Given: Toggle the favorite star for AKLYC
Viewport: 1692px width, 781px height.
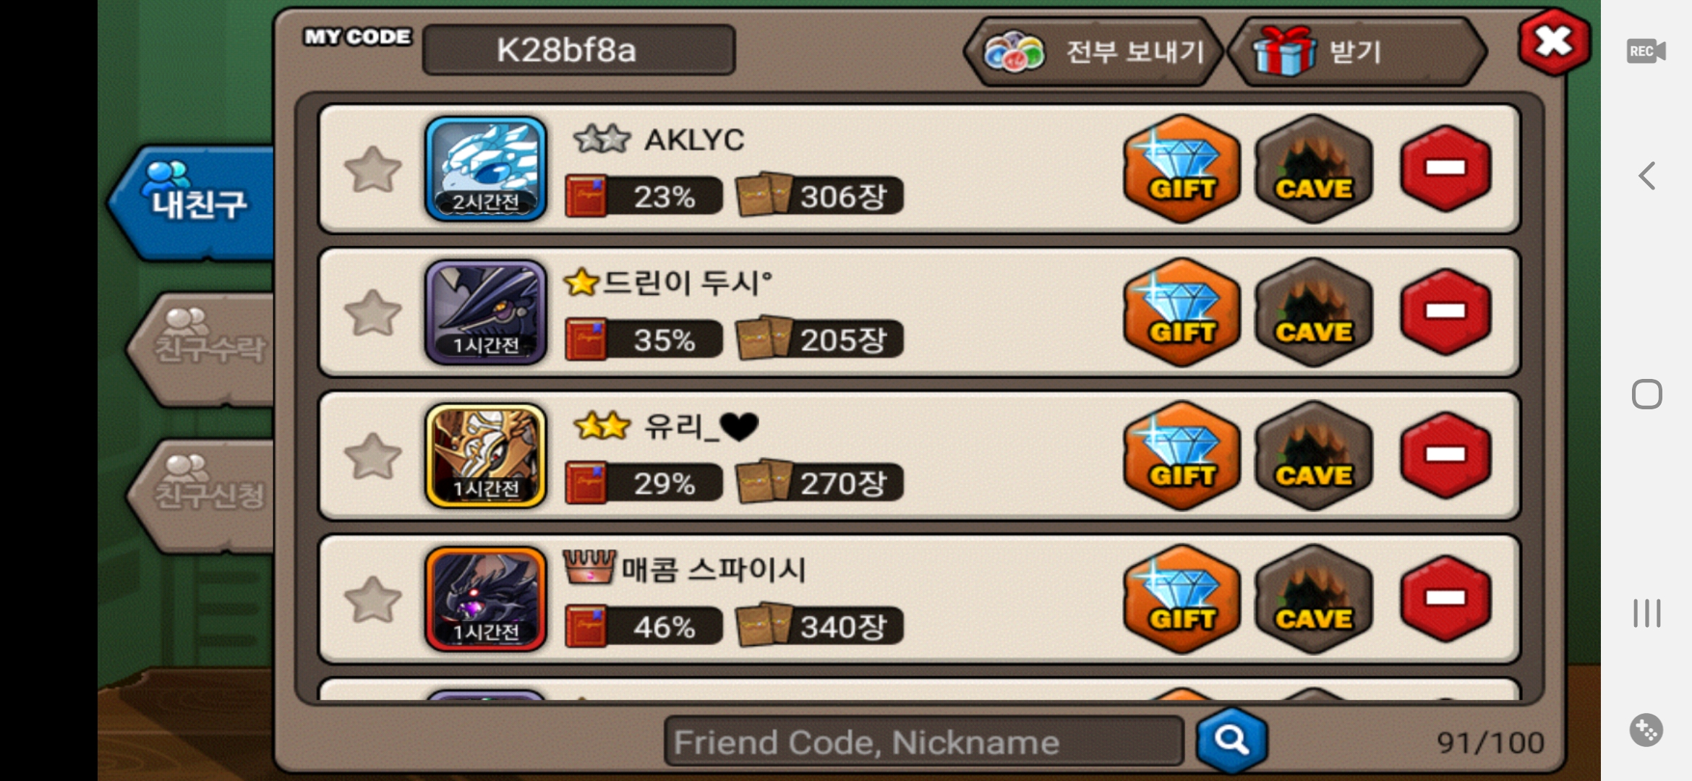Looking at the screenshot, I should click(372, 169).
